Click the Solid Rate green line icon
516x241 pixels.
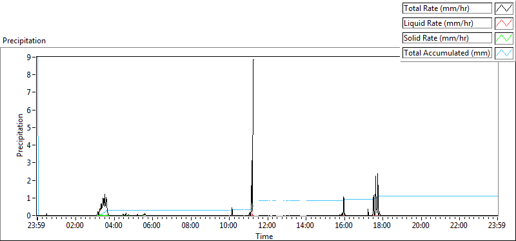point(504,38)
